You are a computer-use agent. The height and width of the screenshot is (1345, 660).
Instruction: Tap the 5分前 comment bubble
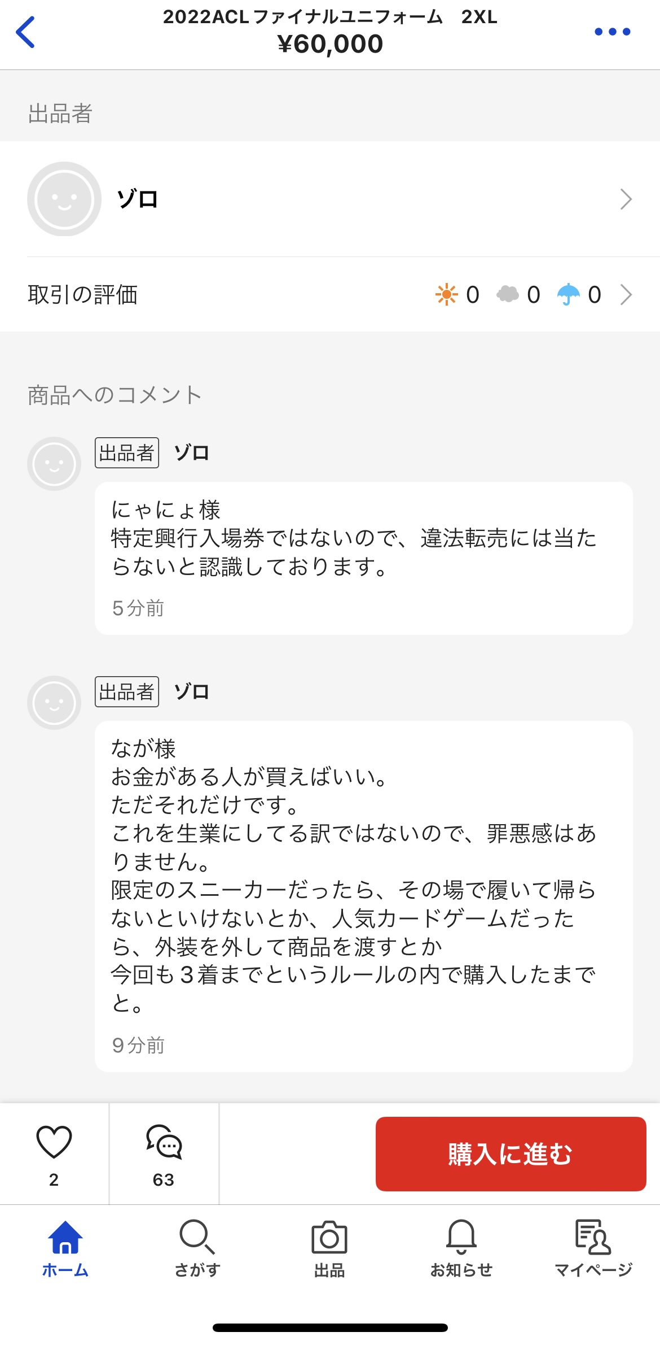tap(363, 558)
